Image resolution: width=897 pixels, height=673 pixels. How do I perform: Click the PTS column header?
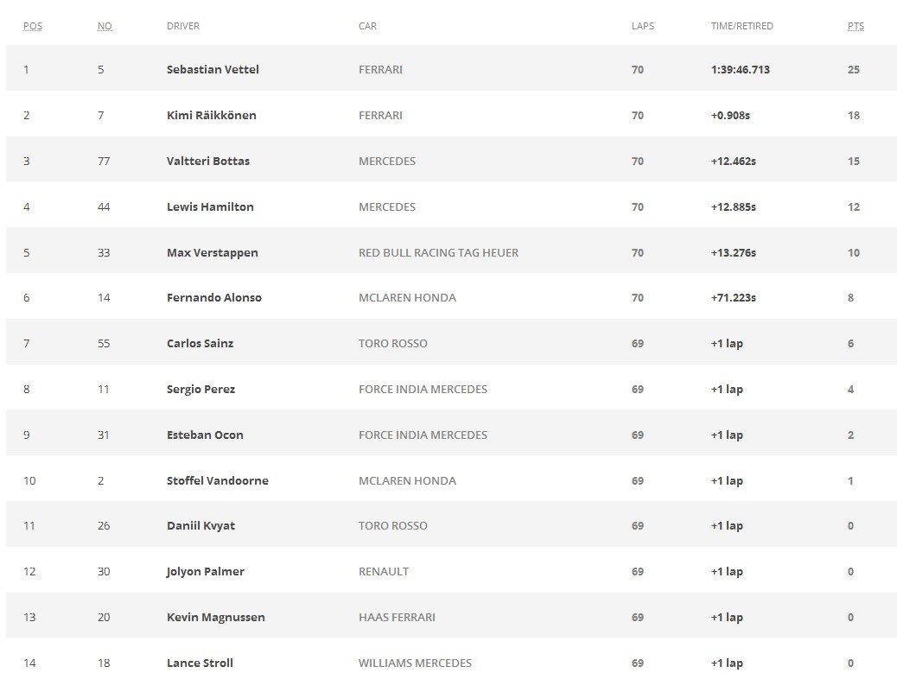[856, 26]
